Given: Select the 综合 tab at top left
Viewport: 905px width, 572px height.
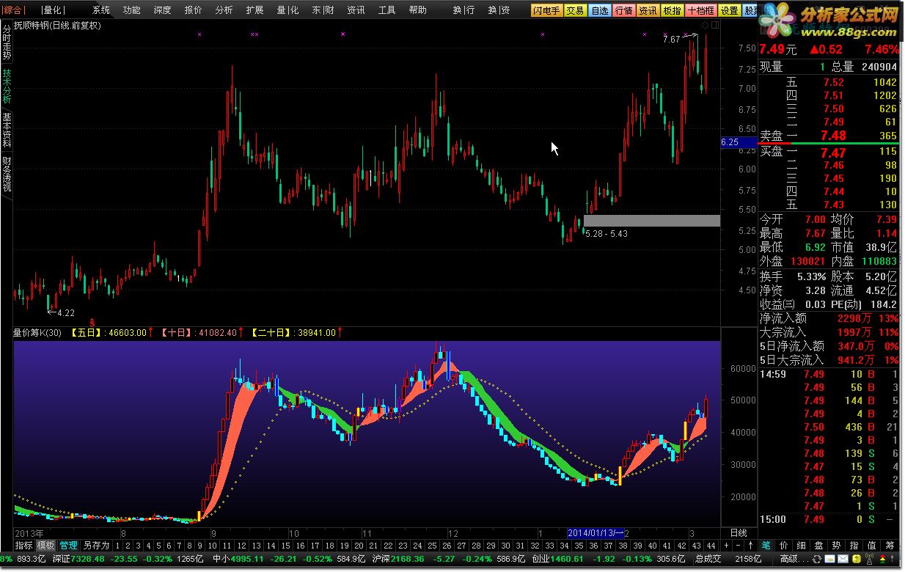Looking at the screenshot, I should click(13, 10).
